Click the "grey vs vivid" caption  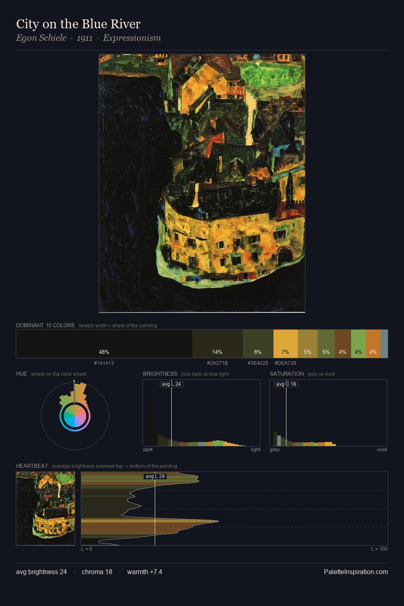(321, 374)
